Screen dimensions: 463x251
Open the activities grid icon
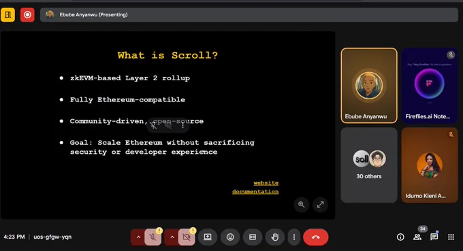pos(451,237)
